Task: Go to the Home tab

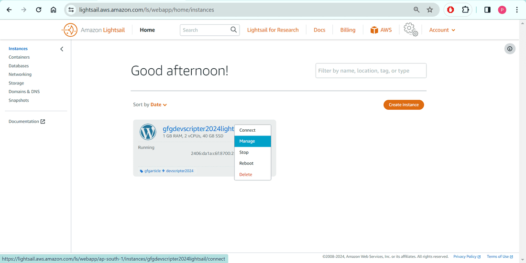Action: tap(147, 30)
